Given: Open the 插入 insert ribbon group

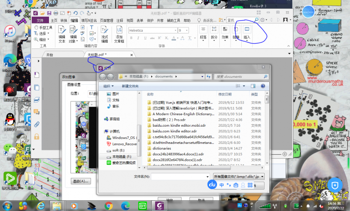Looking at the screenshot, I should [247, 34].
